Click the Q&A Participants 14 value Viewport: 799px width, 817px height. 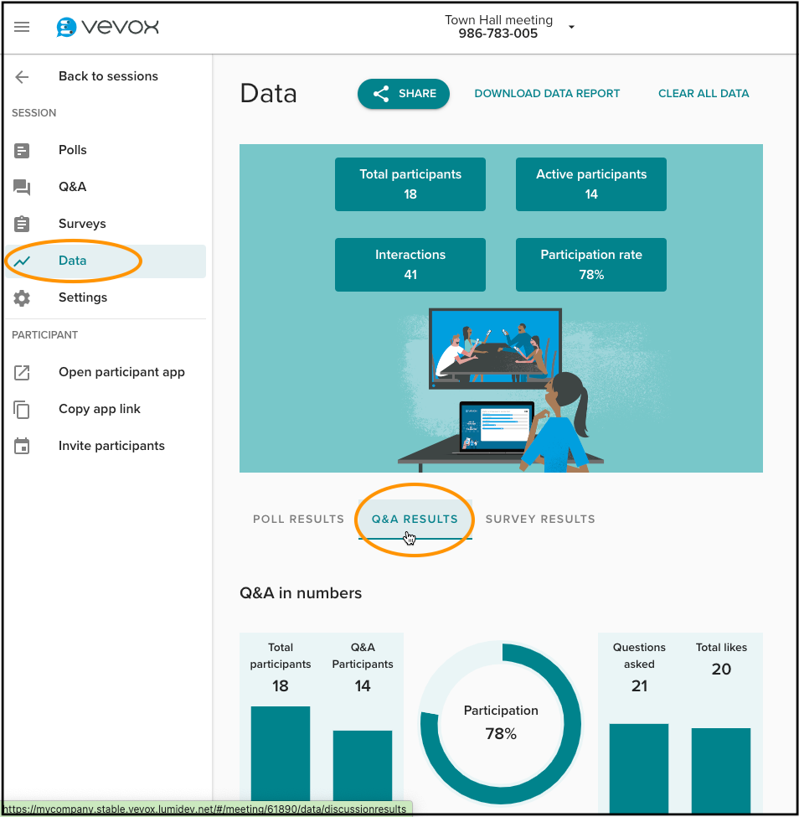pyautogui.click(x=363, y=685)
